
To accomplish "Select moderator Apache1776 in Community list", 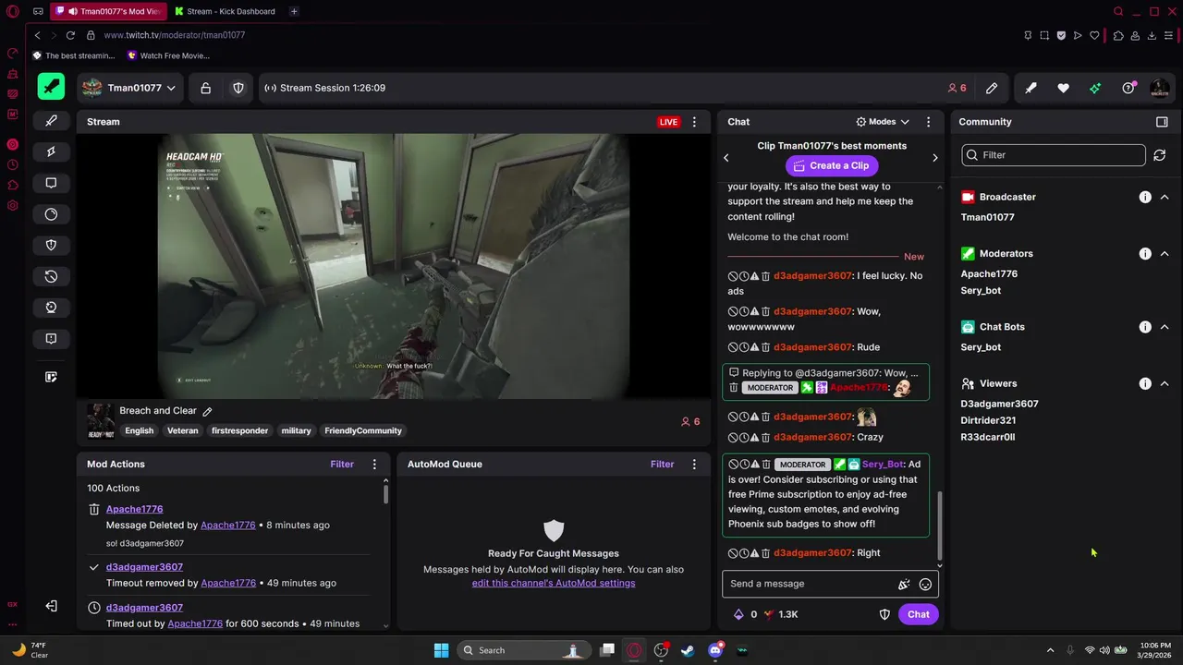I will point(989,273).
